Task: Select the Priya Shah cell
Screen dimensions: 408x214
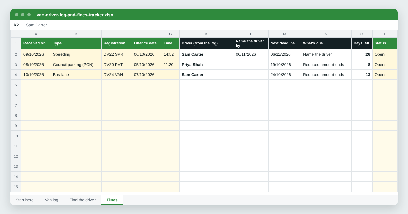Action: [x=206, y=65]
